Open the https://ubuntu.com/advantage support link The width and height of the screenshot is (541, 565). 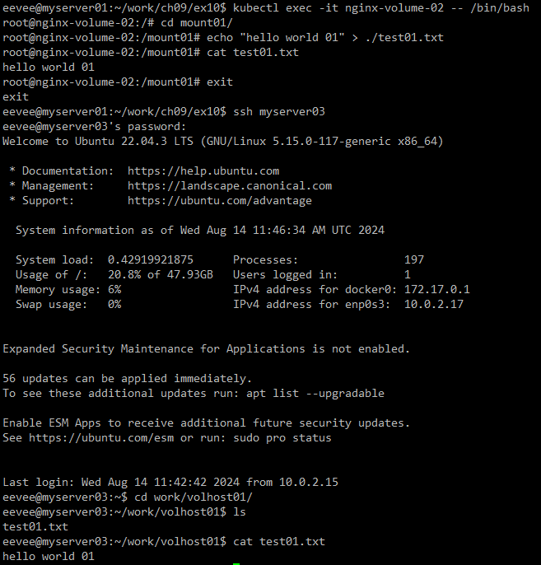point(220,200)
